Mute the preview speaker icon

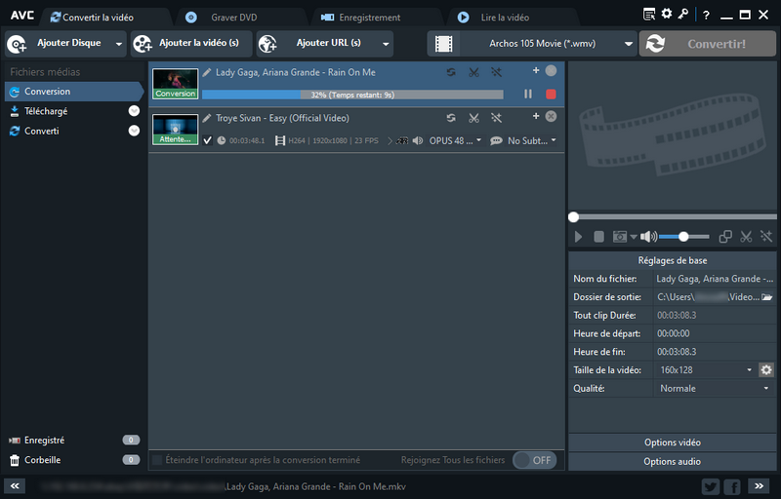click(648, 237)
